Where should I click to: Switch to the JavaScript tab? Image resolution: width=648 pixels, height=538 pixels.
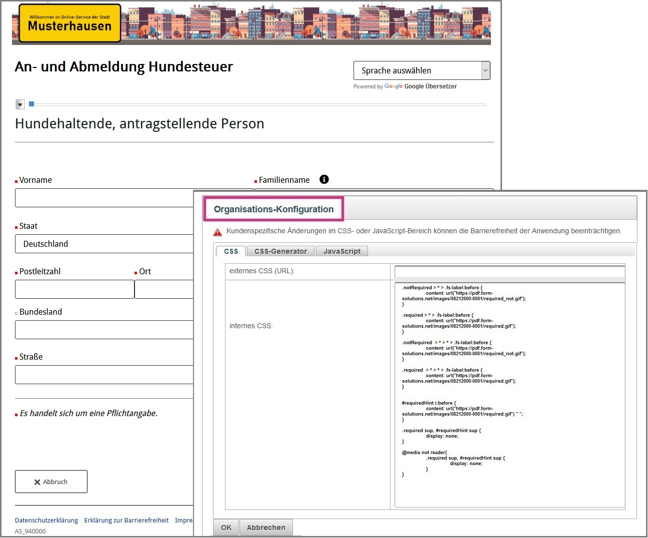pos(341,251)
